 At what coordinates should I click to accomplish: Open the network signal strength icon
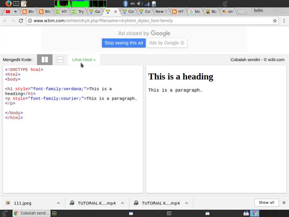147,3
